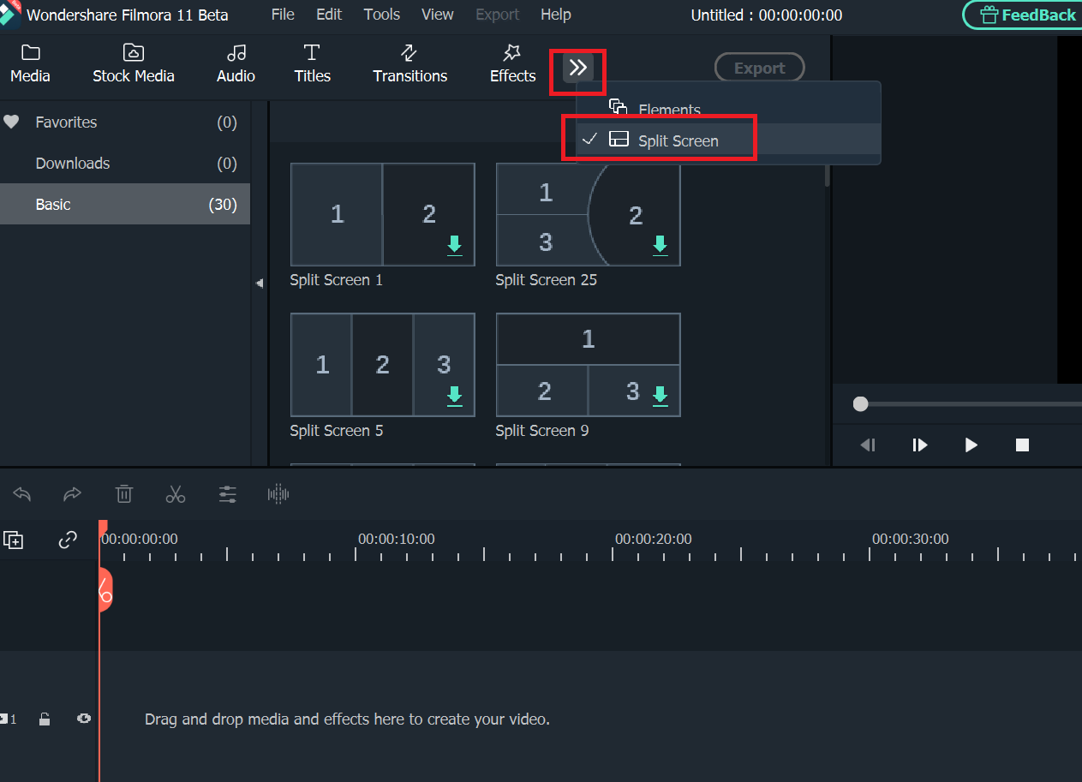Open the Media tab
The width and height of the screenshot is (1082, 782).
point(30,64)
